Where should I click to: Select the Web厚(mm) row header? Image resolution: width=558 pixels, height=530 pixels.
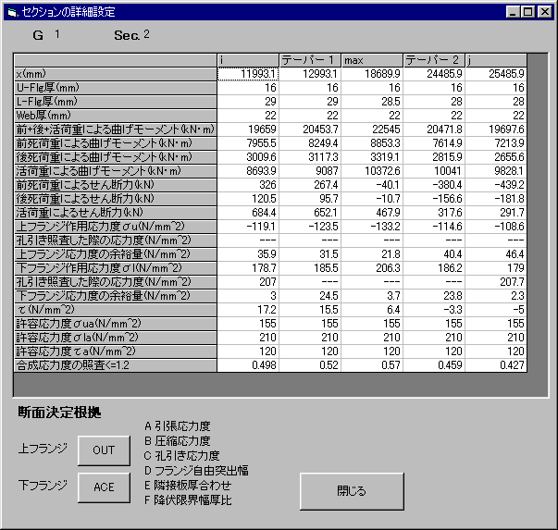click(116, 116)
